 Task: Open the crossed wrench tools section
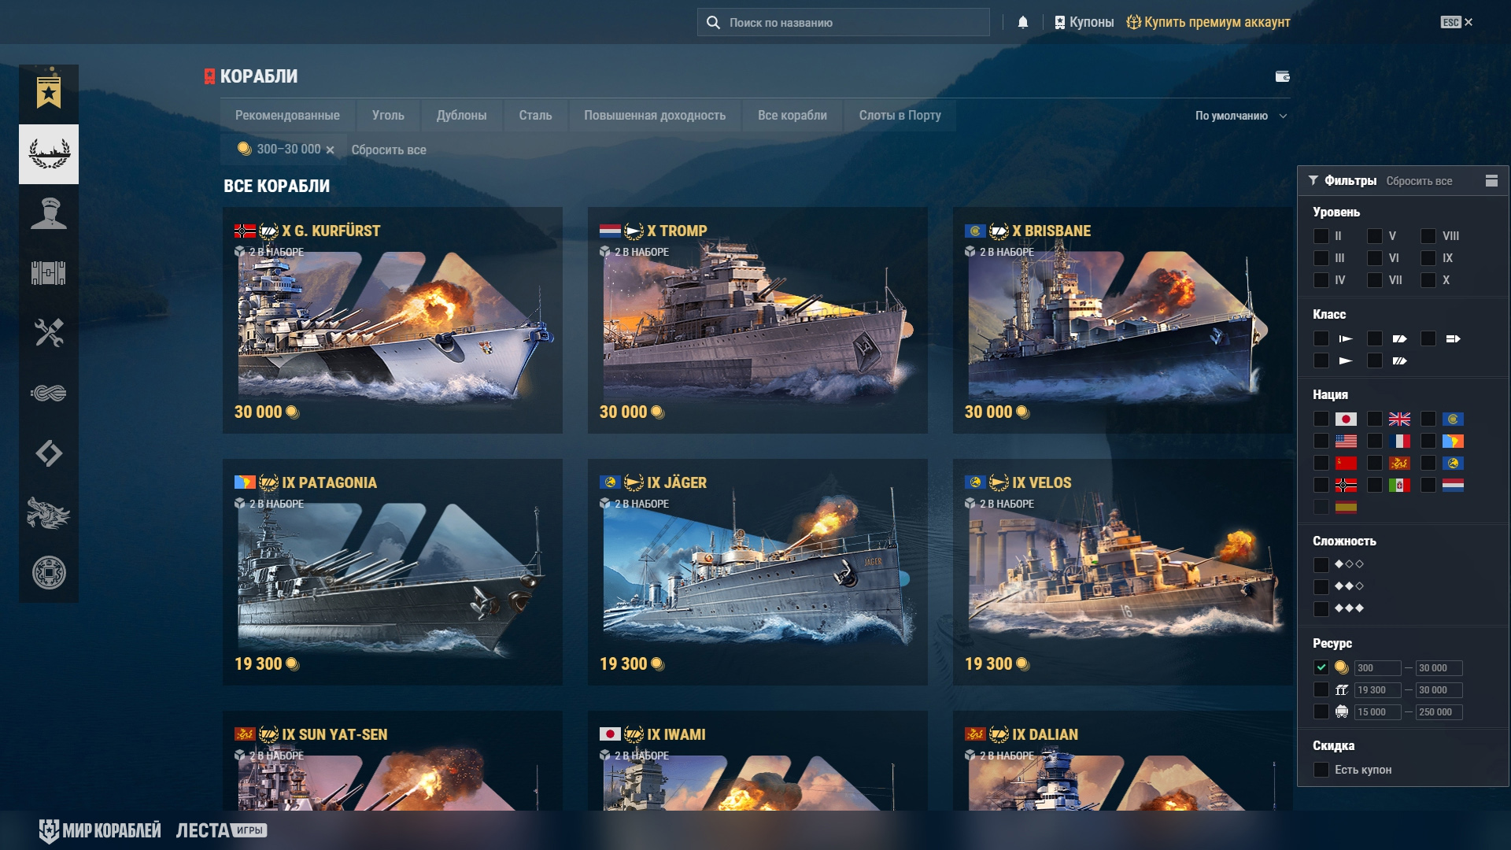point(49,333)
